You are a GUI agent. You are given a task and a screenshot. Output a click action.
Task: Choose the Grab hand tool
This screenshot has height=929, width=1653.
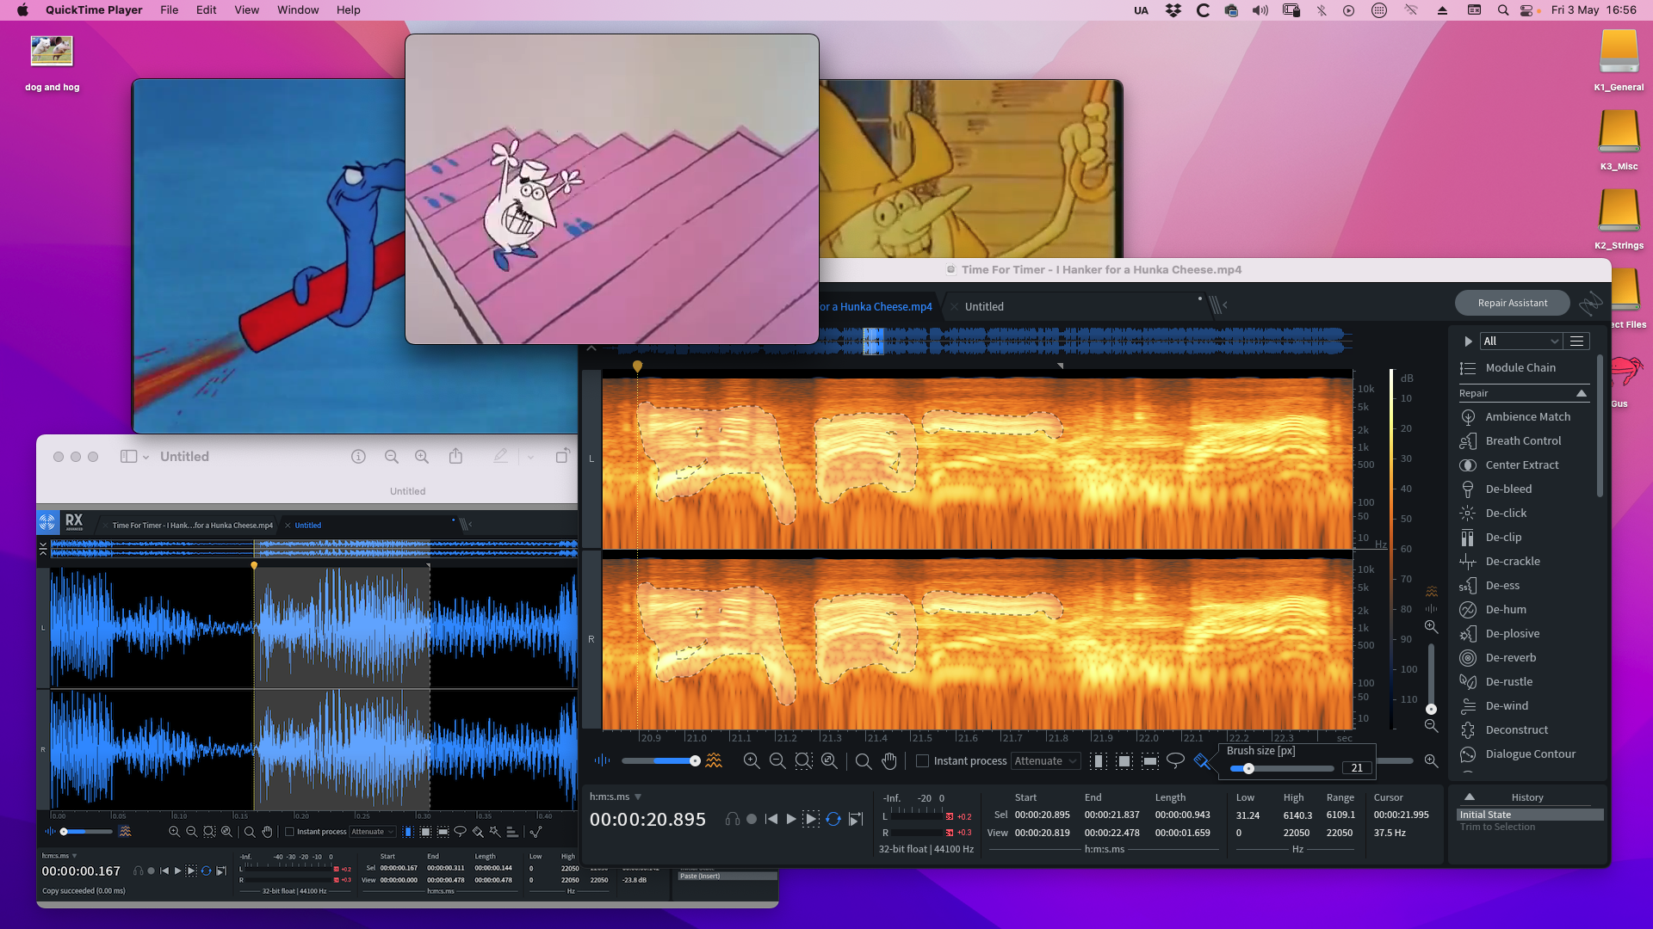(x=889, y=760)
